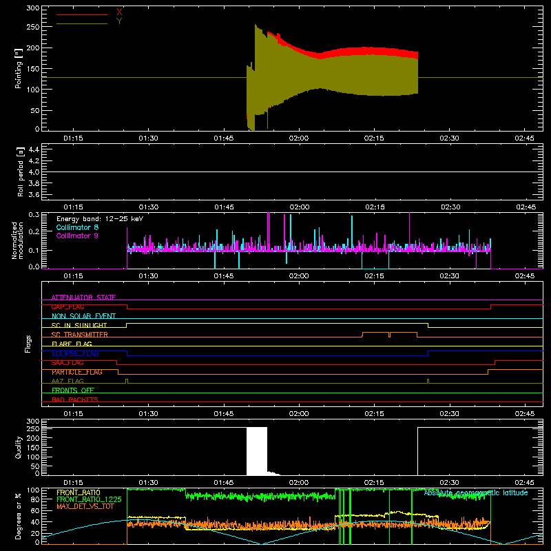Click the 3.6 tick on Roll period axis
551x551 pixels.
coord(34,195)
